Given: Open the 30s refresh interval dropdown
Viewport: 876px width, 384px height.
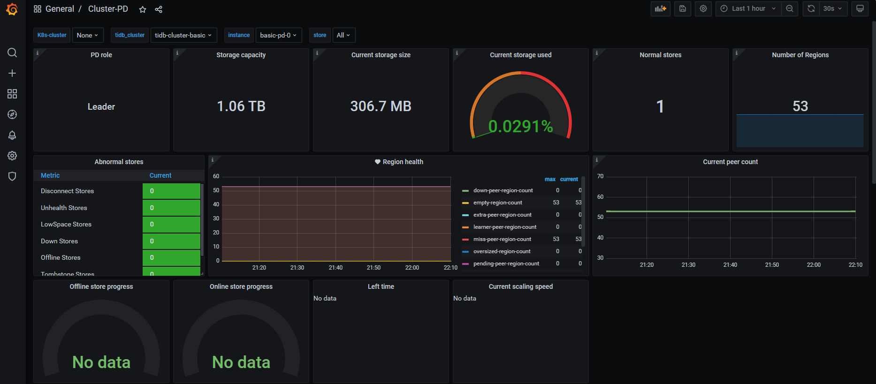Looking at the screenshot, I should click(833, 8).
